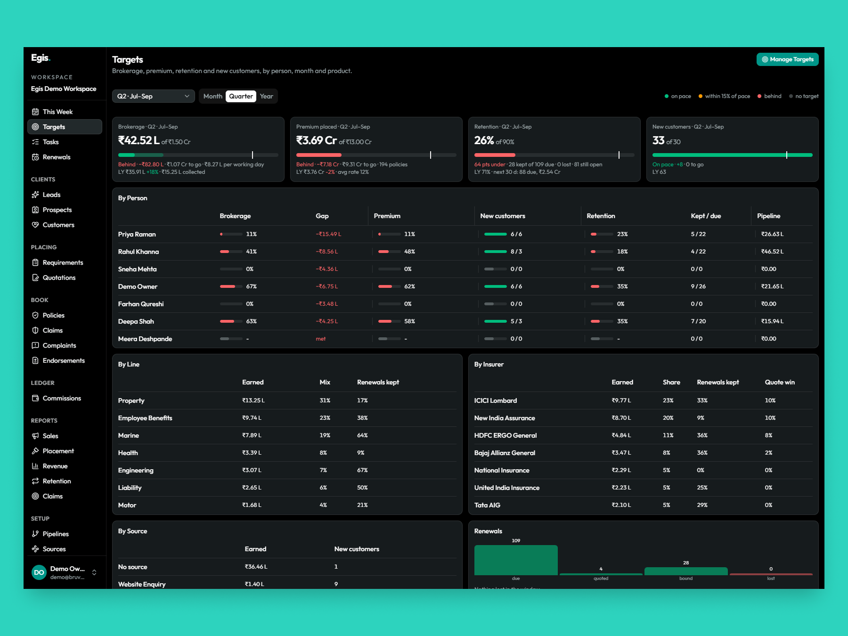Click the Sales megaphone icon
The height and width of the screenshot is (636, 848).
point(35,436)
